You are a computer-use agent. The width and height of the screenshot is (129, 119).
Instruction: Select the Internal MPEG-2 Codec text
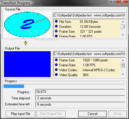99,70
